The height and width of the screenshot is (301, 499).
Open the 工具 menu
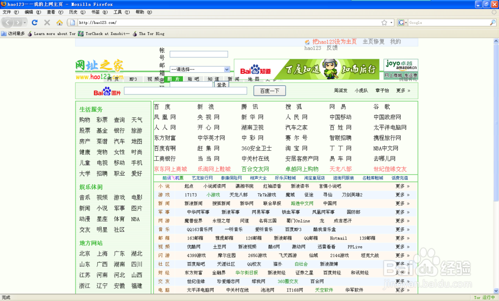(121, 12)
